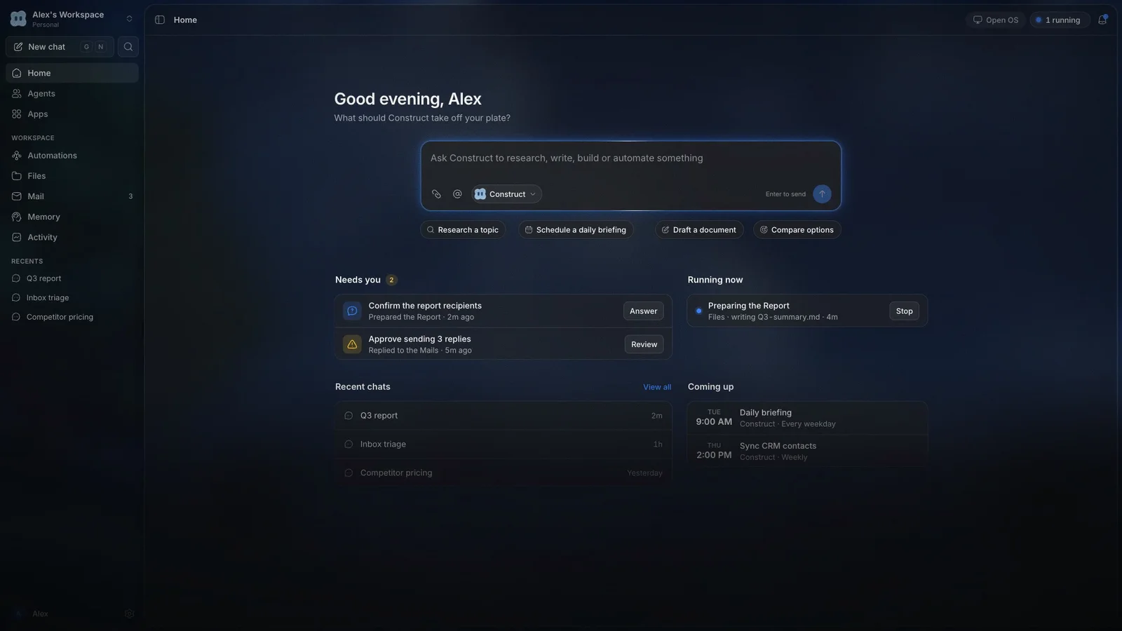Go to Home in the sidebar
Image resolution: width=1122 pixels, height=631 pixels.
tap(72, 73)
